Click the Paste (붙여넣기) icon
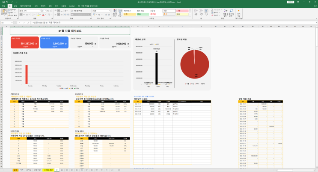318x172 pixels. tap(3, 12)
